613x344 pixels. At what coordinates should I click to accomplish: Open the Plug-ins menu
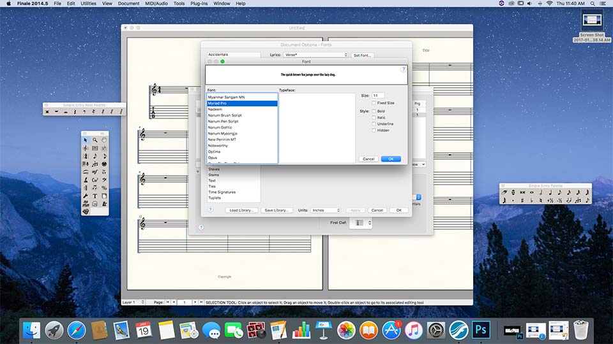(199, 4)
